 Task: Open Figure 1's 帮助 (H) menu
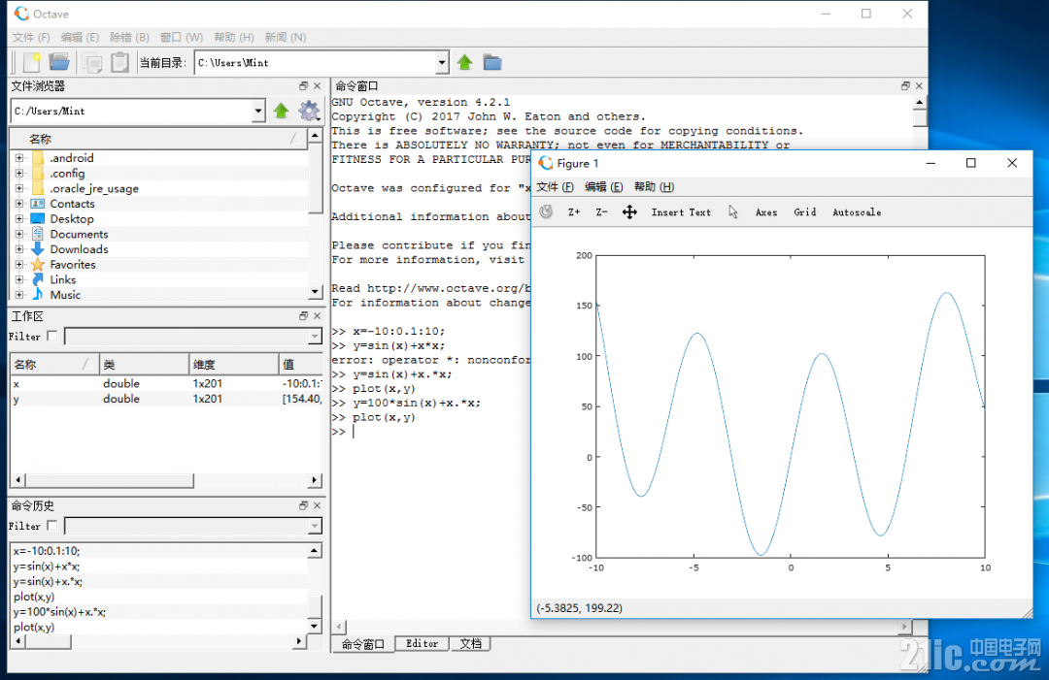point(654,187)
